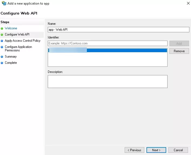
Task: Click the green bullet beside Welcome
Action: (x=2, y=28)
